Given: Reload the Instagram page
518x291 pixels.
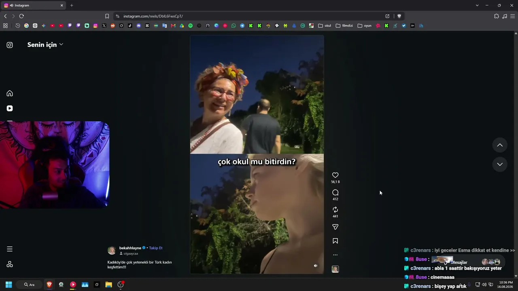Looking at the screenshot, I should click(21, 16).
